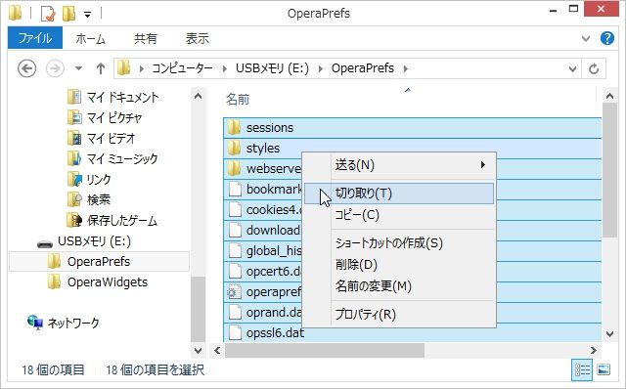Open the recent locations dropdown arrow
Screen dimensions: 626x389
78,68
